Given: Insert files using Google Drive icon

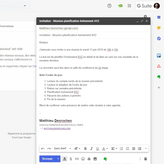Looking at the screenshot, I should point(89,159).
